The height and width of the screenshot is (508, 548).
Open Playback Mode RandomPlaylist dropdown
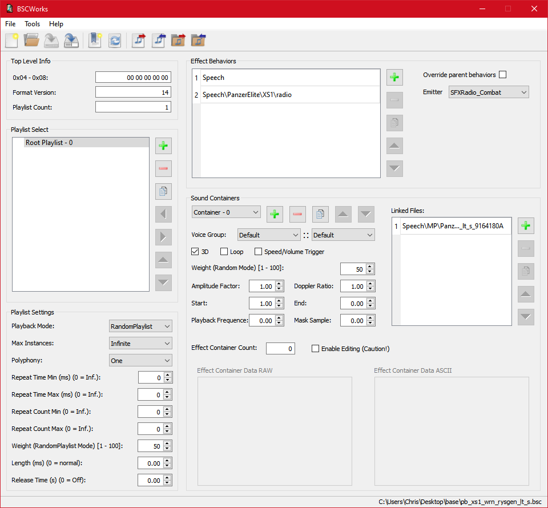click(140, 326)
